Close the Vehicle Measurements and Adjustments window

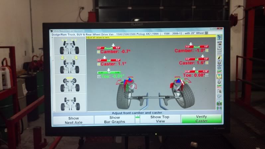click(x=220, y=28)
